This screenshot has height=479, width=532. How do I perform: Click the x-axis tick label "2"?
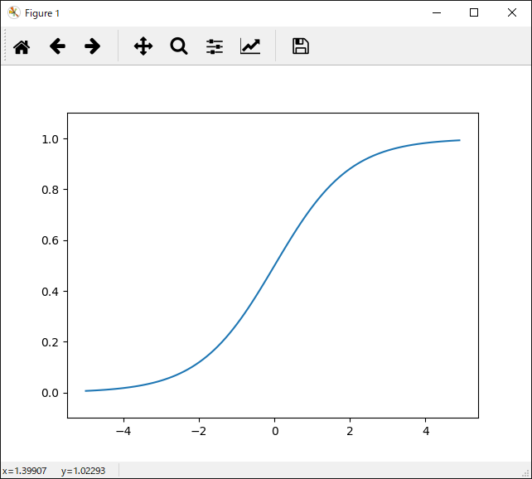[350, 431]
